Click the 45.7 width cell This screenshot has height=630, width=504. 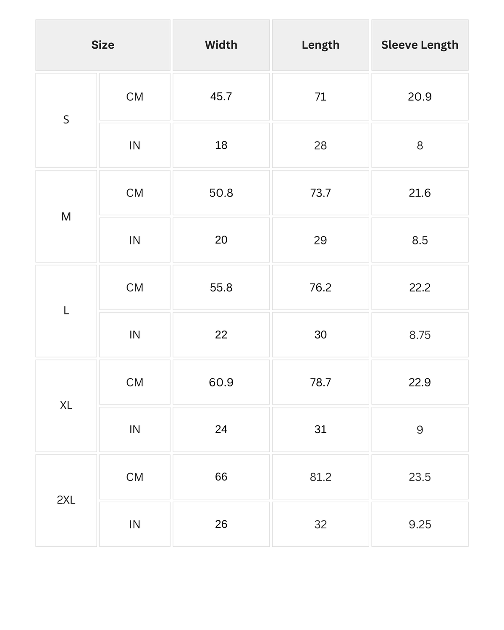pyautogui.click(x=221, y=97)
